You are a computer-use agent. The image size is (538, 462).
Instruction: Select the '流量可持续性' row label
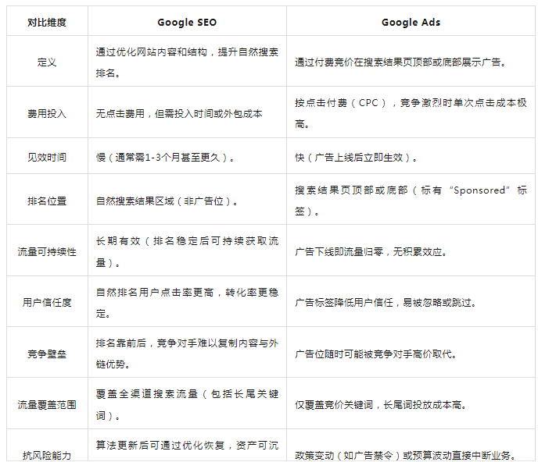[x=47, y=251]
